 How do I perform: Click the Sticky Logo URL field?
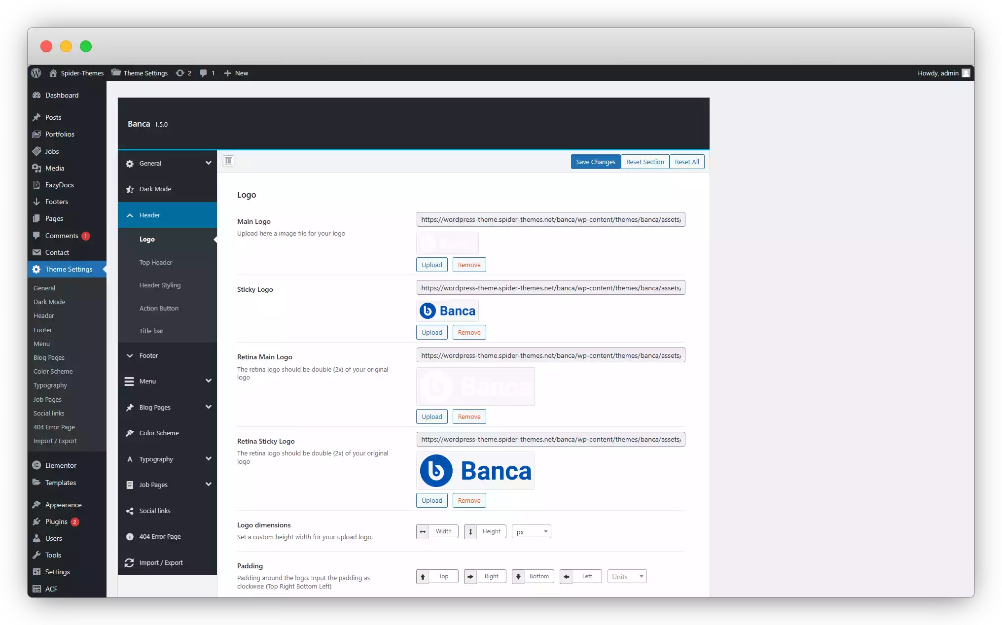point(551,288)
